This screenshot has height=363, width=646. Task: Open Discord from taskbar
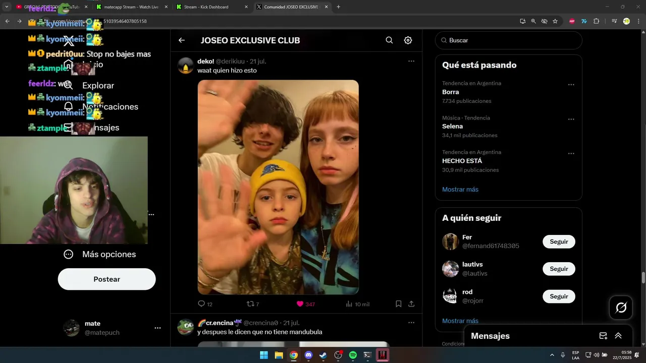(x=308, y=355)
